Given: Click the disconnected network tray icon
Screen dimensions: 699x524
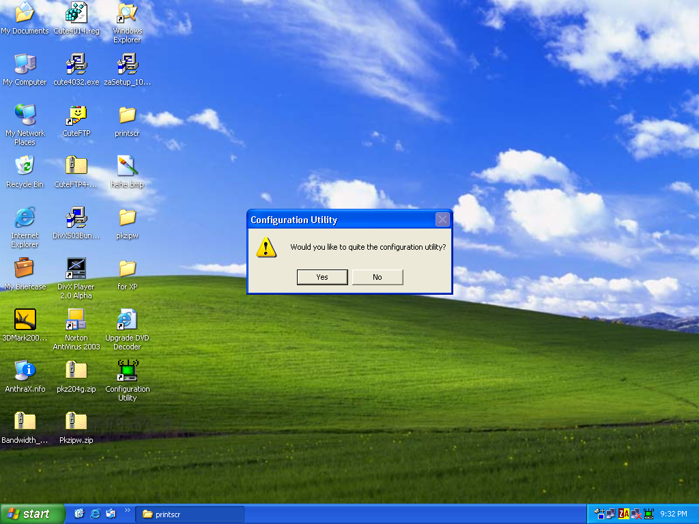Looking at the screenshot, I should pos(636,514).
